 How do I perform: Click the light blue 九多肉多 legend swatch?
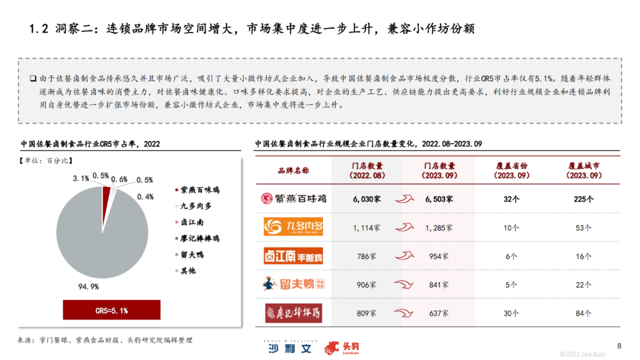point(177,206)
